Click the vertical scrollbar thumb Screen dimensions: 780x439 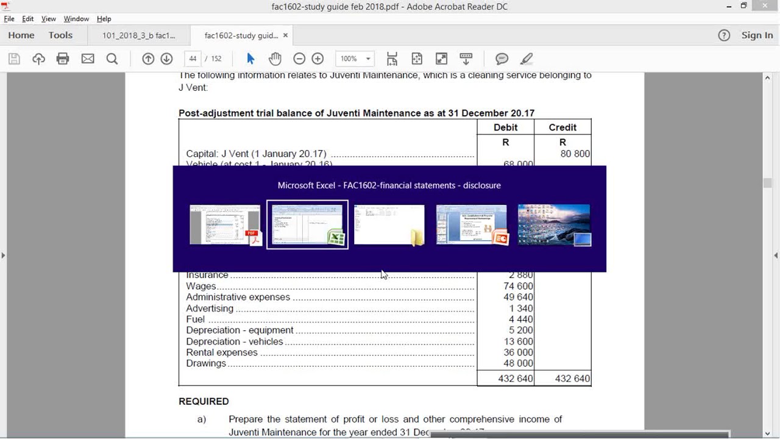click(x=768, y=183)
